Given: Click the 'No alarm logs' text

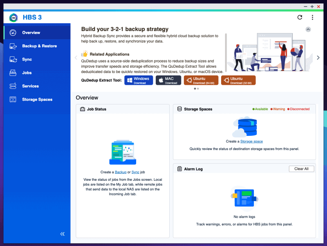Looking at the screenshot, I should tap(244, 217).
